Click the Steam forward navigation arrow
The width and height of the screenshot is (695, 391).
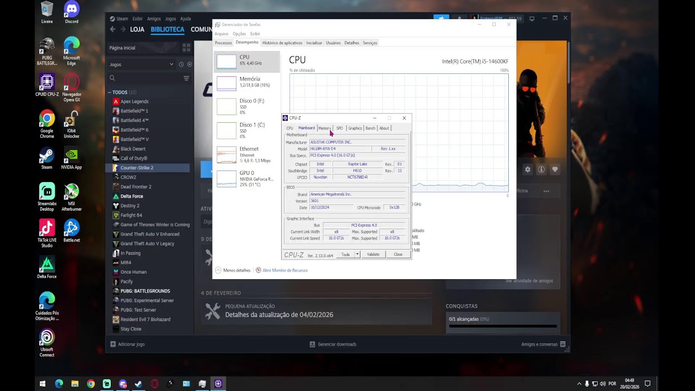coord(123,29)
